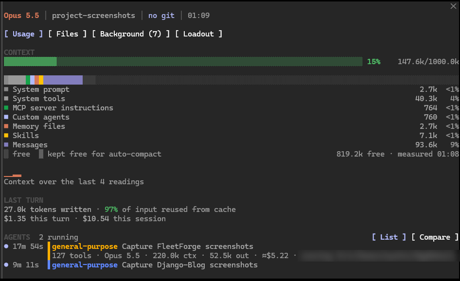Click status dot of 9m 11s agent
Image resolution: width=460 pixels, height=281 pixels.
6,264
